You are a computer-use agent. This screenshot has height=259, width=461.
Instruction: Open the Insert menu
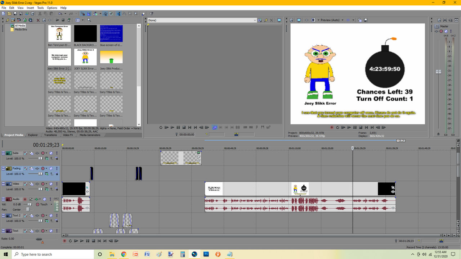pyautogui.click(x=30, y=8)
